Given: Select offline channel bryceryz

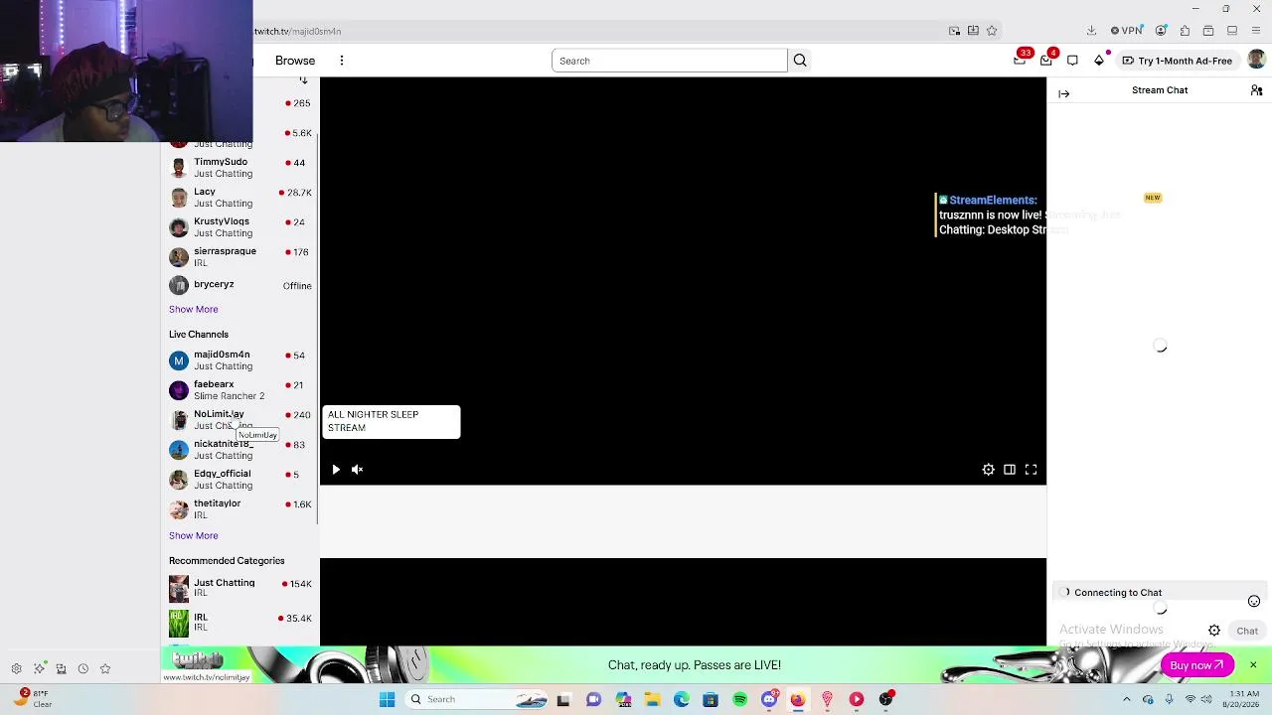Looking at the screenshot, I should tap(239, 285).
